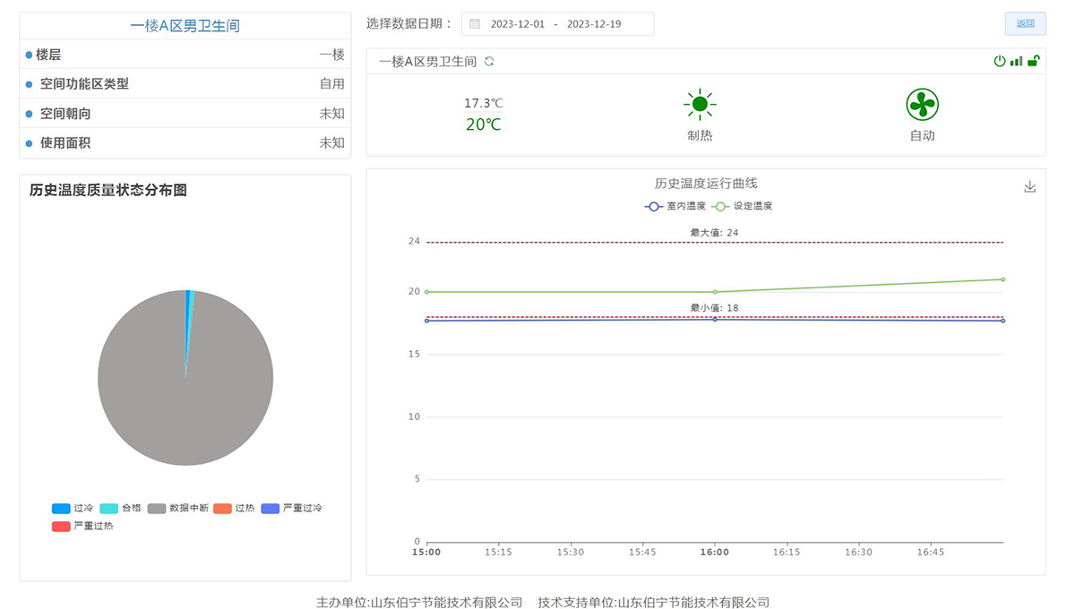The image size is (1075, 609).
Task: Select the end date 2023-12-19
Action: [x=594, y=24]
